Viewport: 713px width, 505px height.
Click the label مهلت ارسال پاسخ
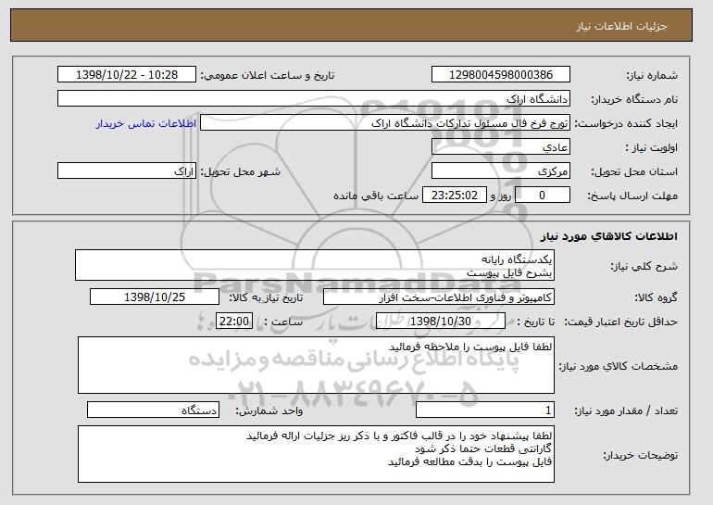[x=632, y=196]
